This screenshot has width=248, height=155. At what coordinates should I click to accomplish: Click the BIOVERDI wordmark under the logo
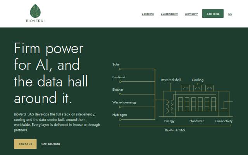coord(35,21)
